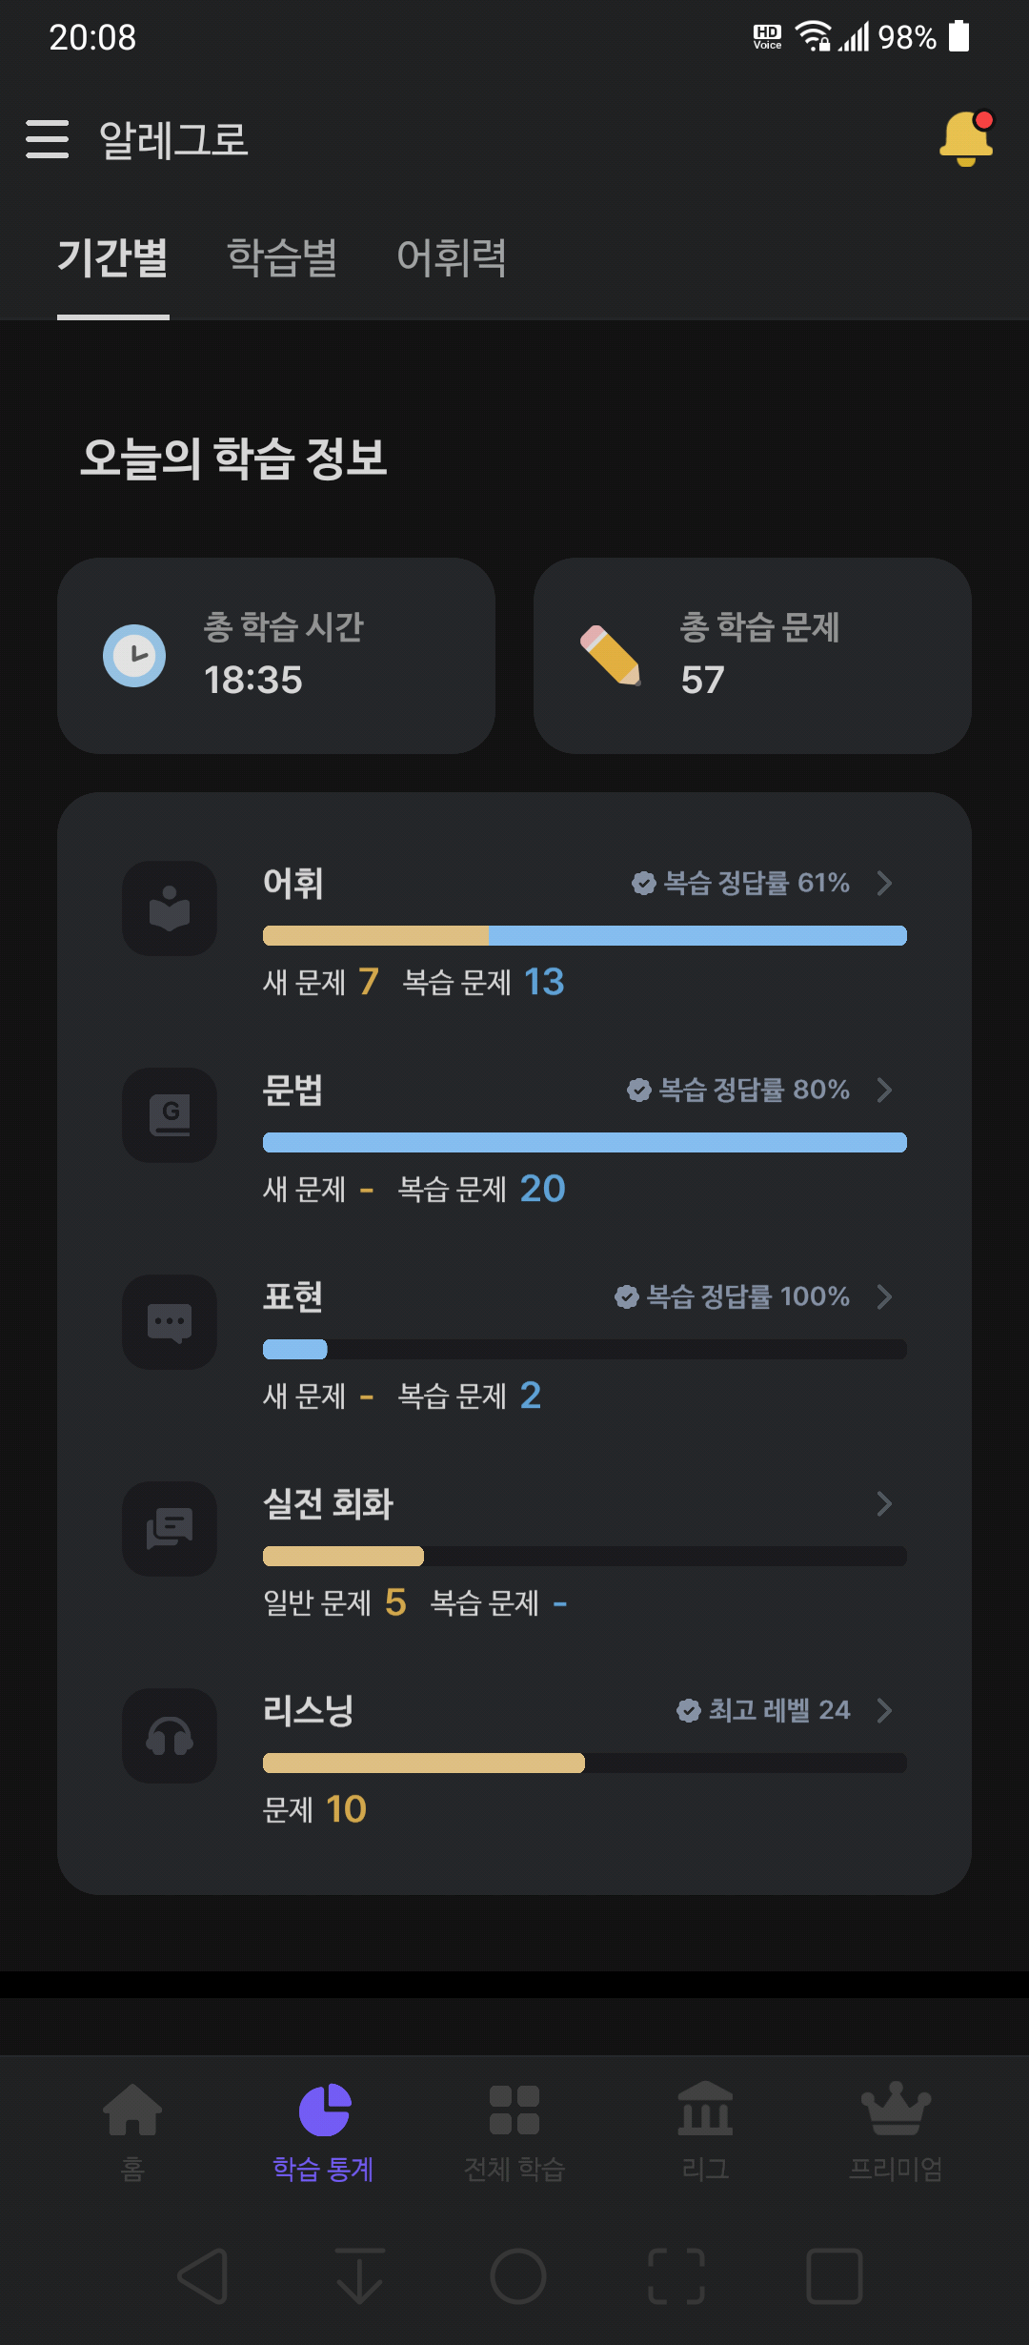The width and height of the screenshot is (1029, 2345).
Task: Open 리그 from bottom navigation
Action: pos(705,2131)
